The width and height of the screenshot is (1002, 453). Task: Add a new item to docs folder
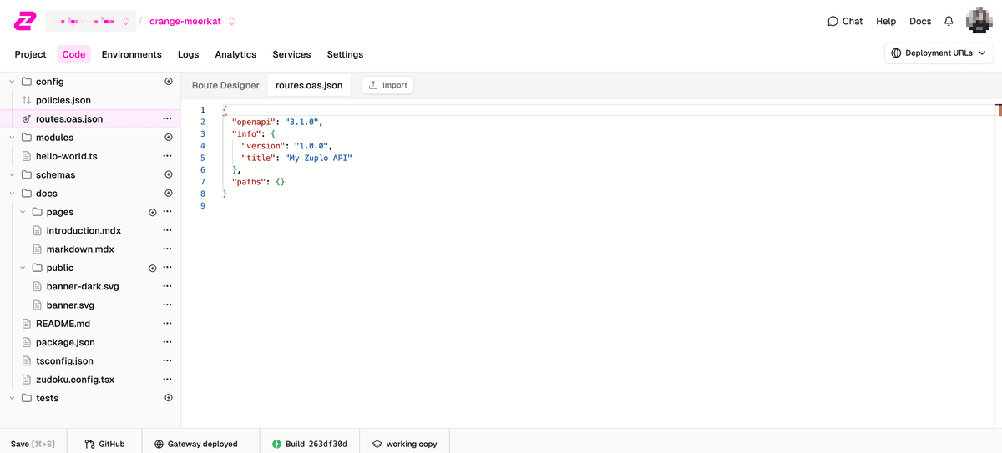[169, 194]
